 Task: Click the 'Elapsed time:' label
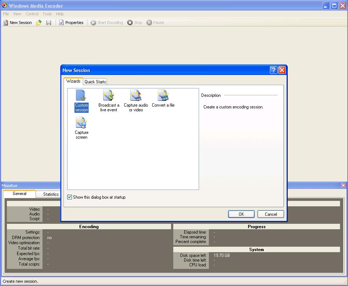coord(195,232)
